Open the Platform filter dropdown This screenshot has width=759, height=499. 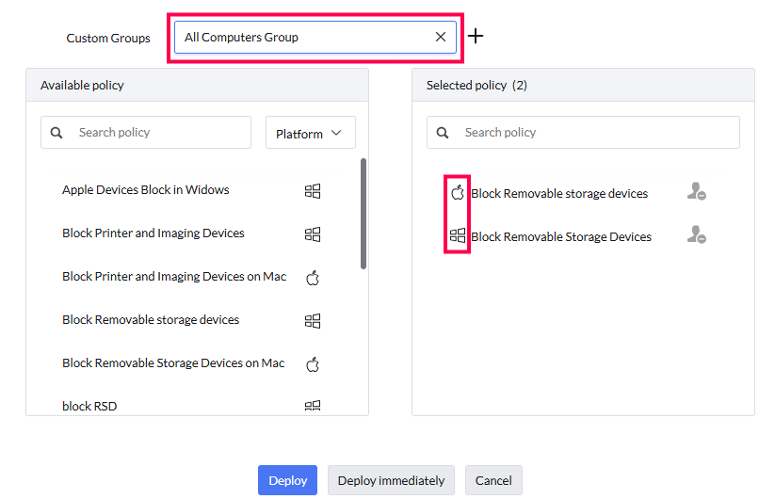310,134
